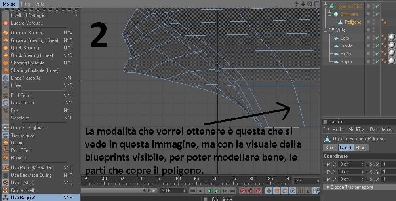Toggle the keyframe circle beside P . X
The image size is (396, 201).
click(x=325, y=165)
